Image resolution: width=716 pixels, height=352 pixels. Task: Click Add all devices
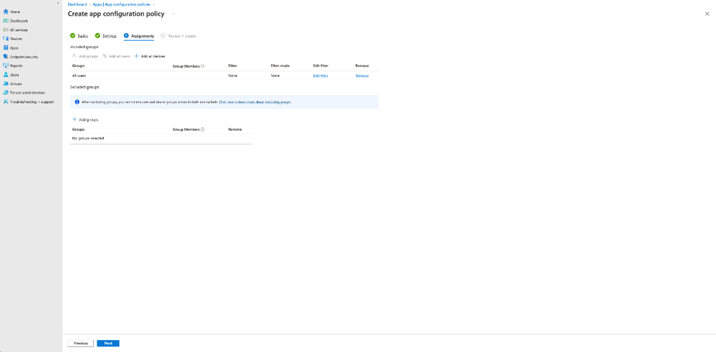pos(150,56)
